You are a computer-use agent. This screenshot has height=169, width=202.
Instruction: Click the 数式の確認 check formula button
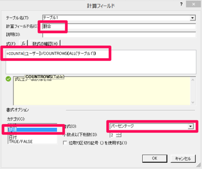click(x=45, y=43)
